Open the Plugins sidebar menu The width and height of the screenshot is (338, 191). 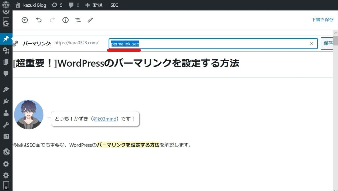tap(6, 101)
